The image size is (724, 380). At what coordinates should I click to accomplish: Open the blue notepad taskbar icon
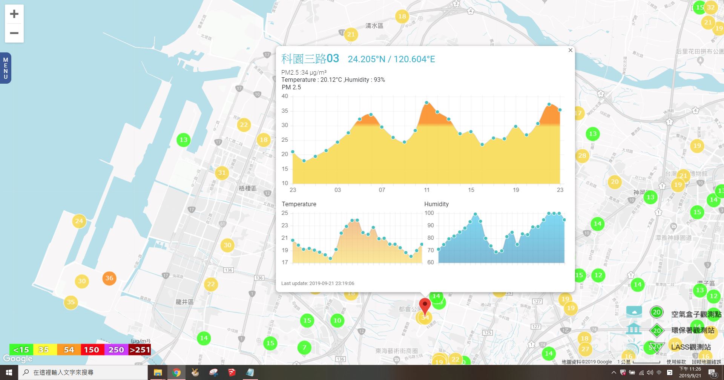(x=250, y=372)
